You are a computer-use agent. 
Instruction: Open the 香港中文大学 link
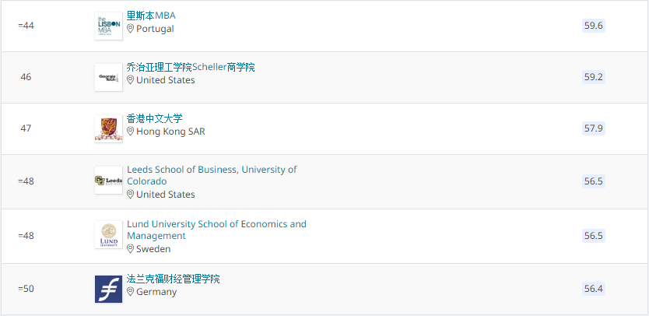tap(154, 118)
